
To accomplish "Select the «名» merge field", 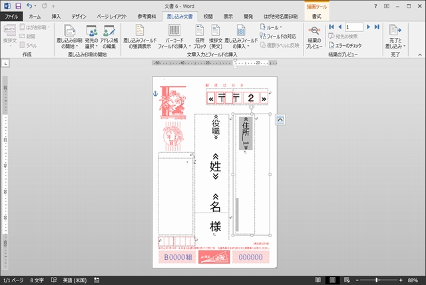I will [x=216, y=203].
